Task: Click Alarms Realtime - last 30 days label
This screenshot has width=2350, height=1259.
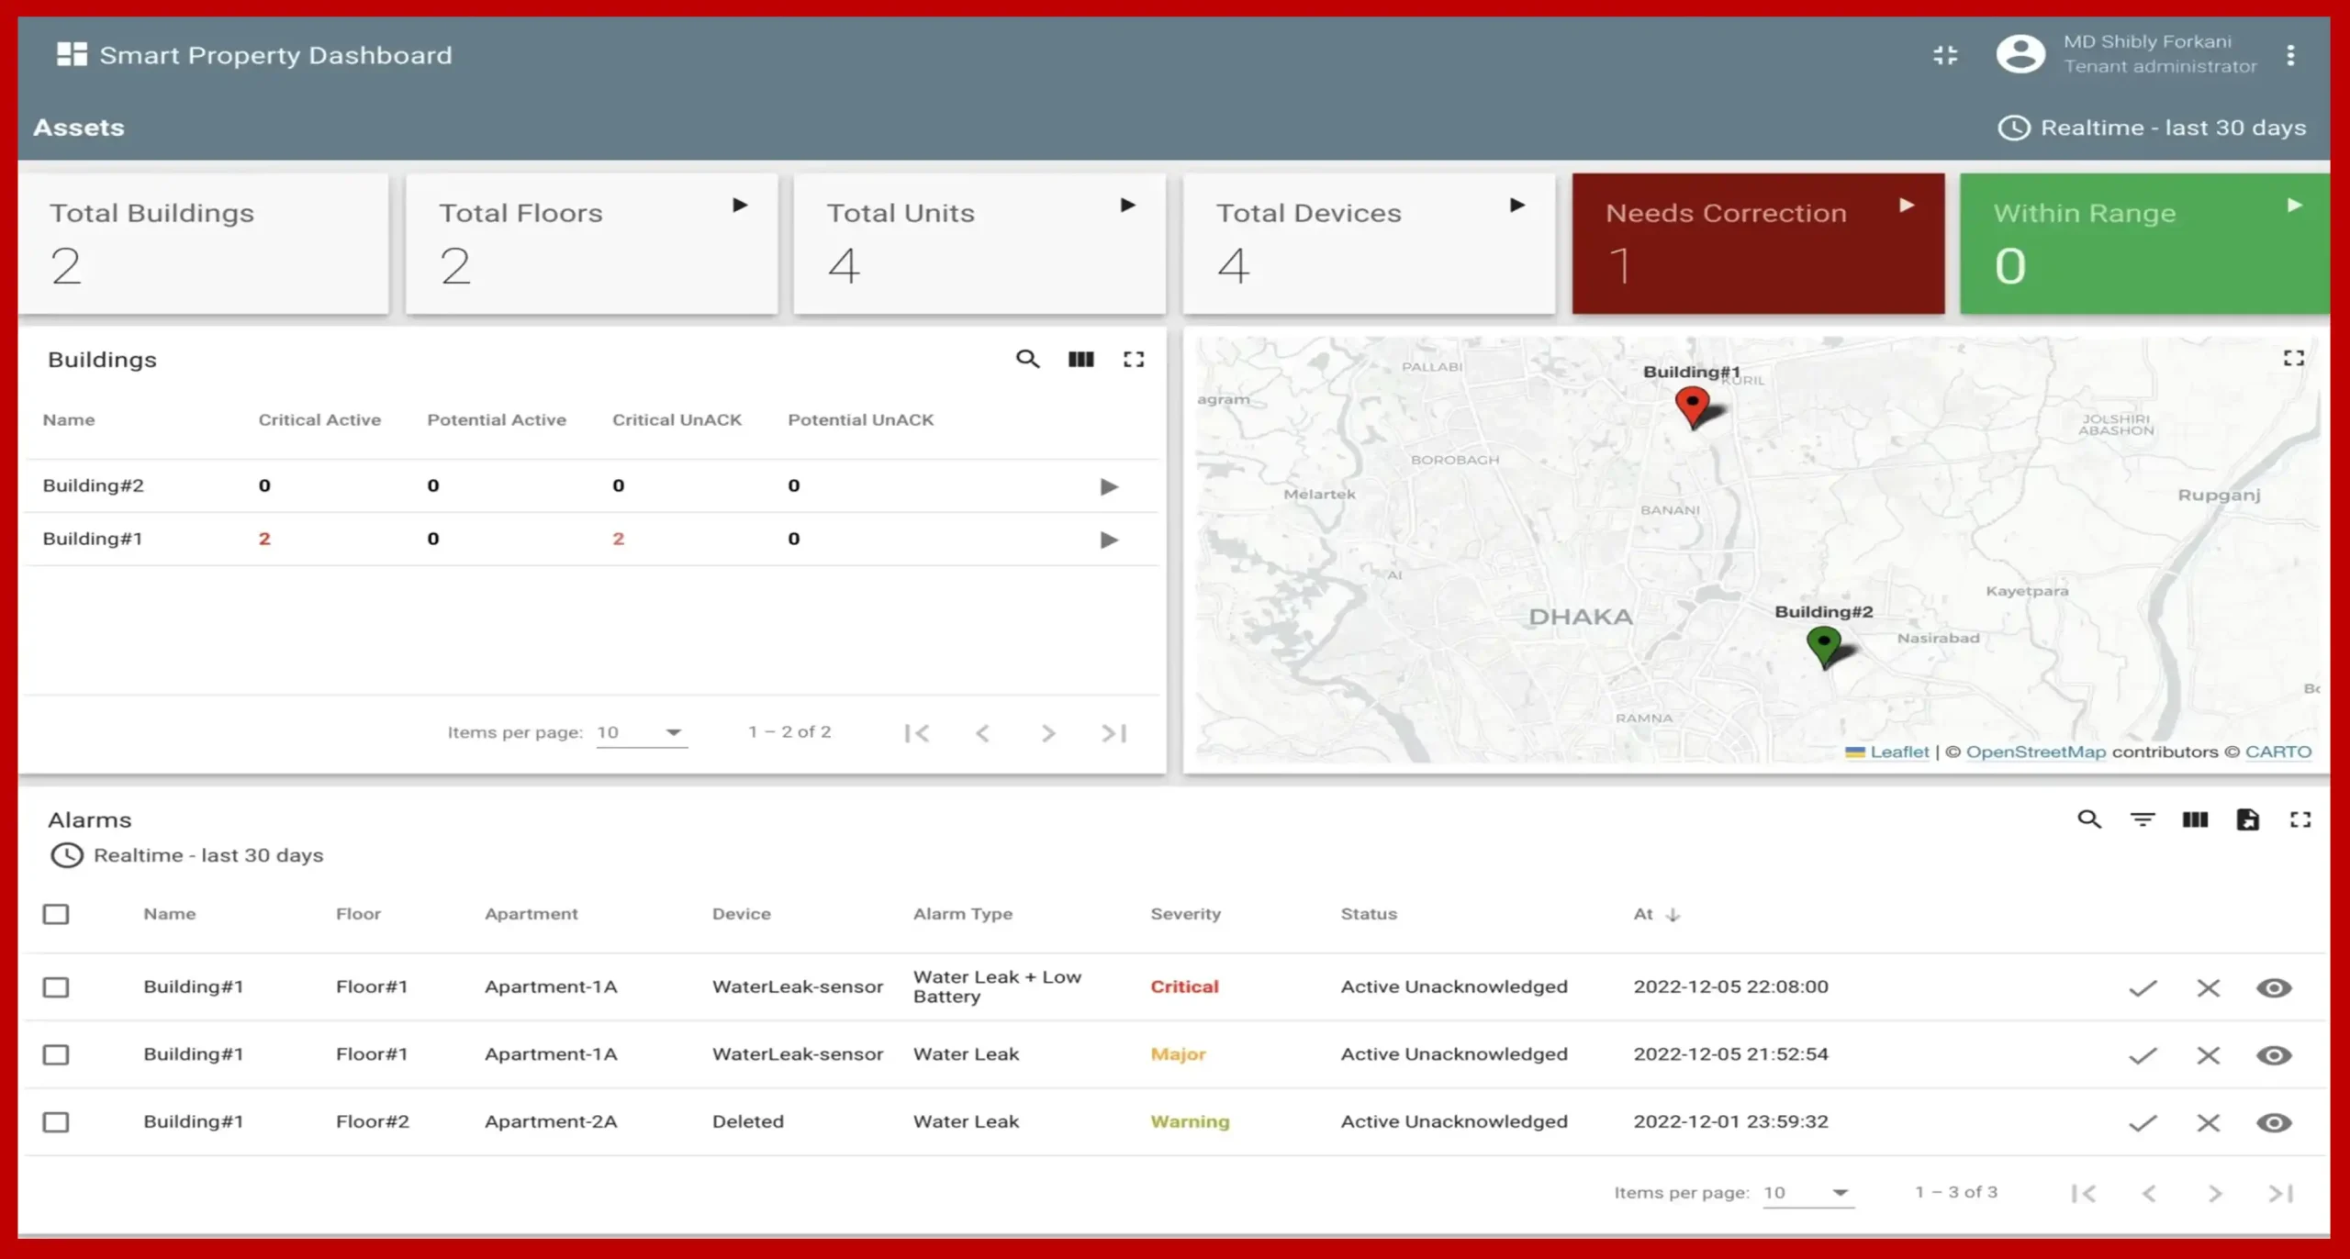Action: (208, 855)
